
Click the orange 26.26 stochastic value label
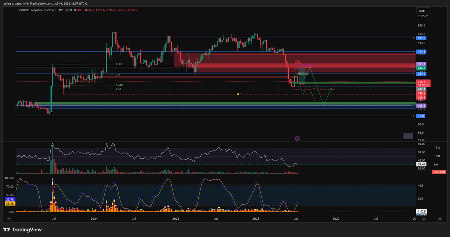[10, 204]
